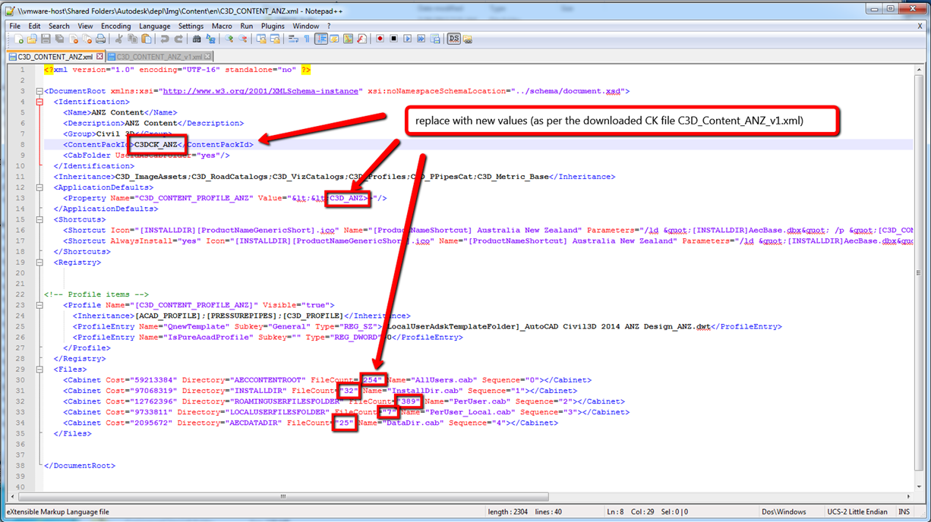Collapse the Identification element fold on line 4
931x522 pixels.
[39, 101]
